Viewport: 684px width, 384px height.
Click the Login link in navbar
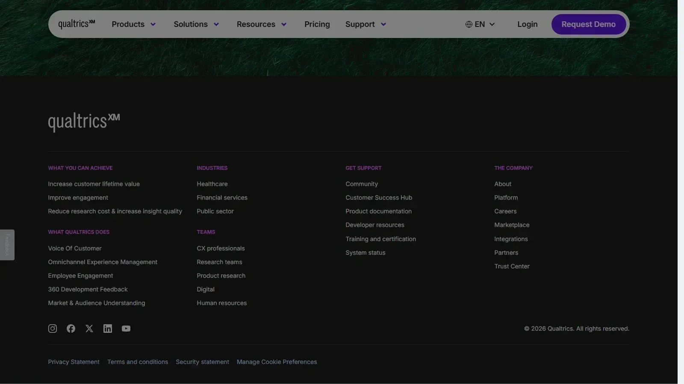(528, 24)
